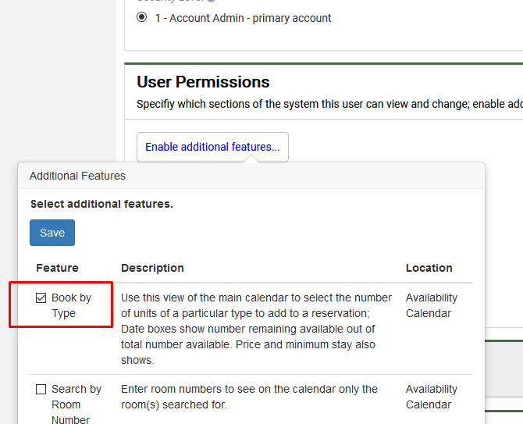Click the Description column header
Viewport: 523px width, 424px height.
(x=152, y=268)
